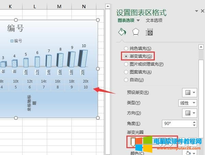The width and height of the screenshot is (205, 155).
Task: Open the Size & Properties tab
Action: 149,32
